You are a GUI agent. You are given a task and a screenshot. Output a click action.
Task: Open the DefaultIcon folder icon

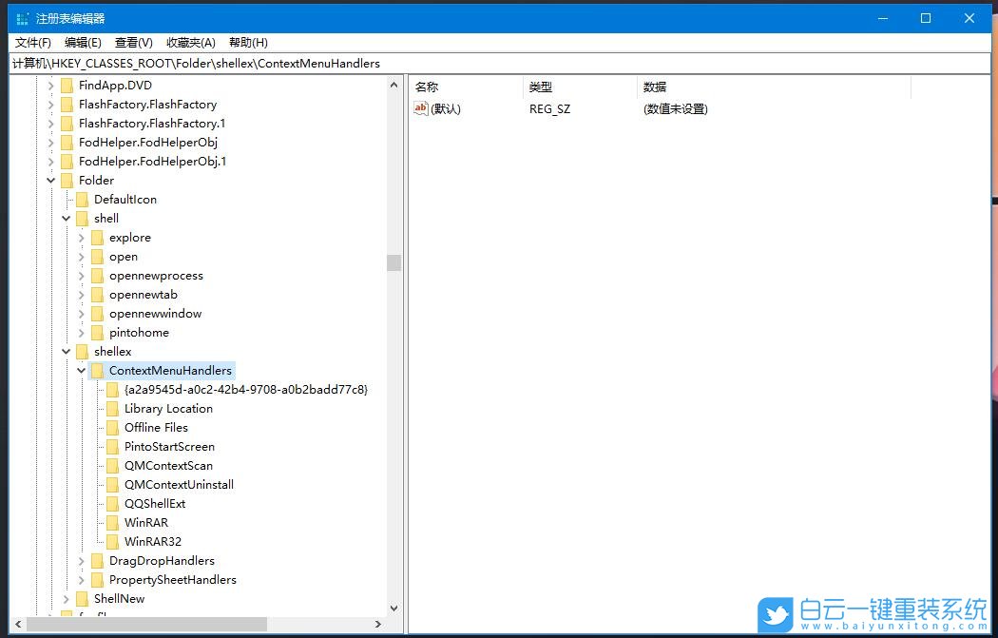point(81,199)
